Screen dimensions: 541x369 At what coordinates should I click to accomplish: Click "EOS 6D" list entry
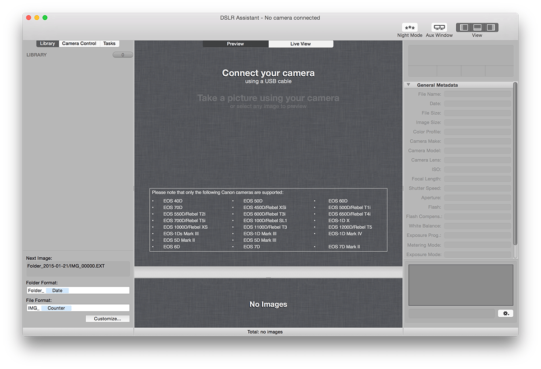(171, 247)
